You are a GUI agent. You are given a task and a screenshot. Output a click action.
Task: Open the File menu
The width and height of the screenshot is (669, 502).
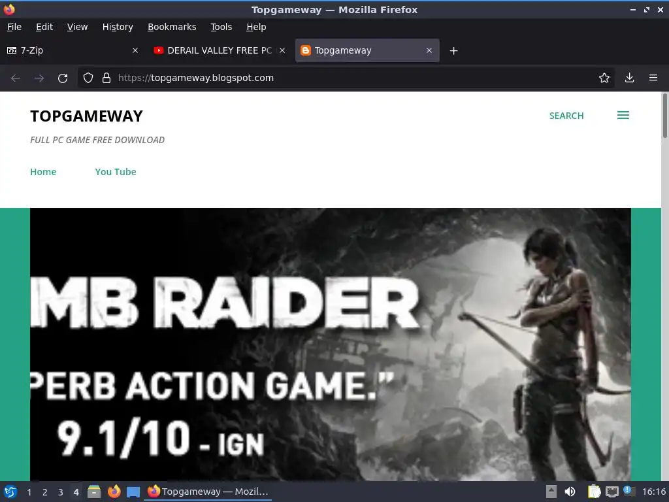(x=14, y=27)
